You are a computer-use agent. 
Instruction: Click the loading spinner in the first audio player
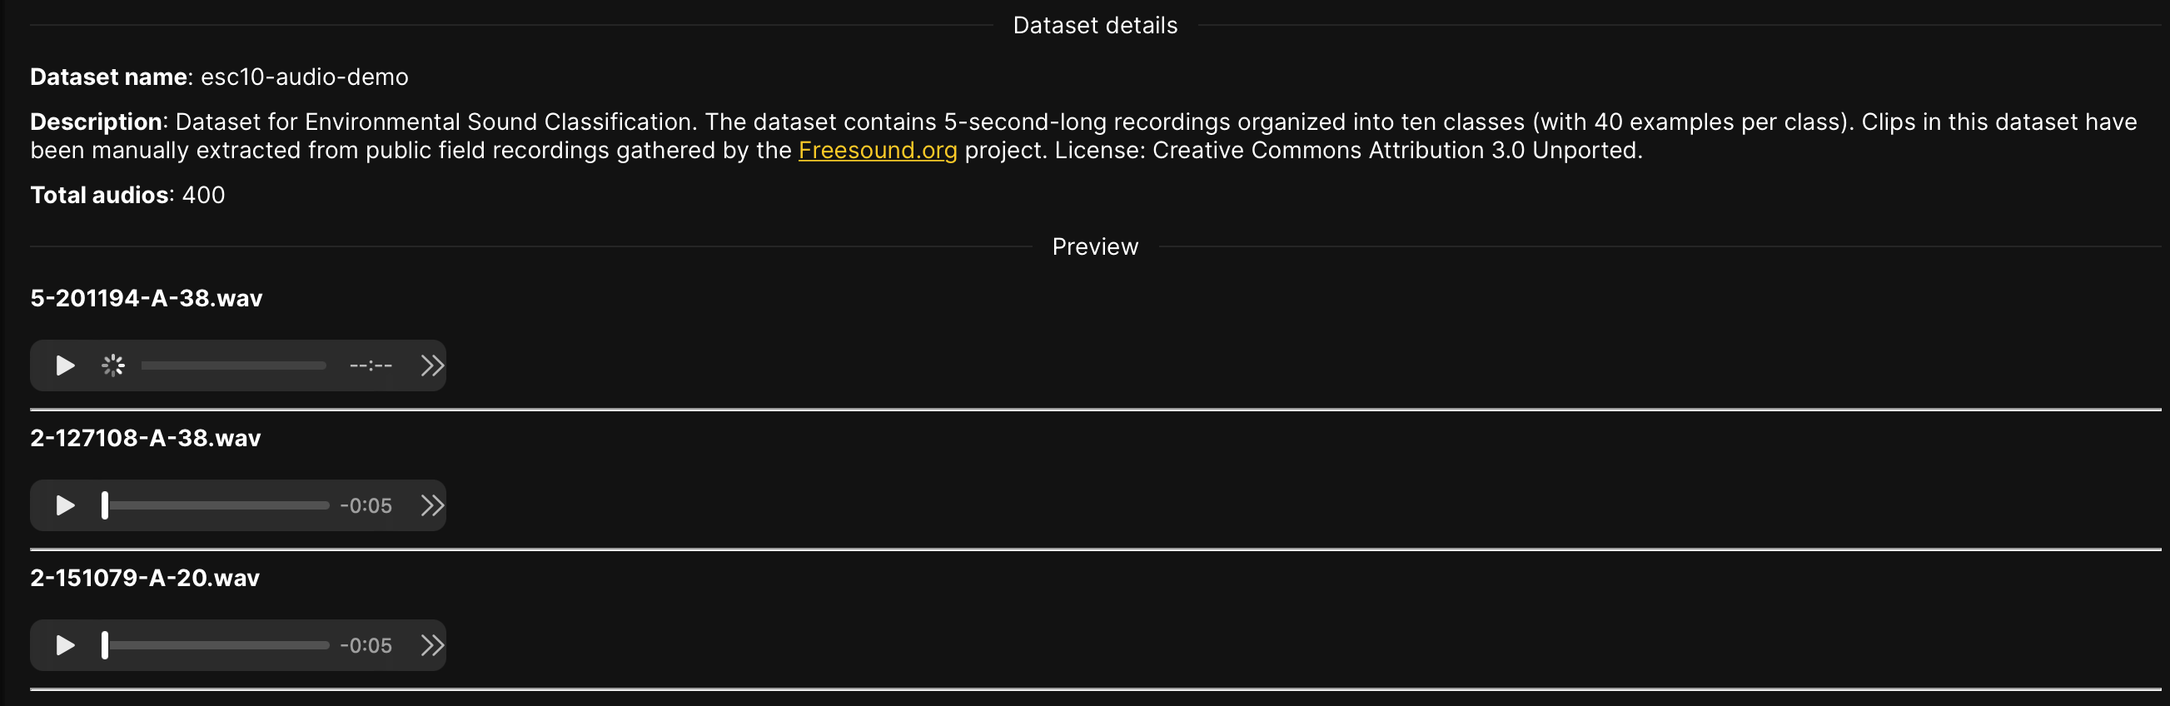click(113, 365)
